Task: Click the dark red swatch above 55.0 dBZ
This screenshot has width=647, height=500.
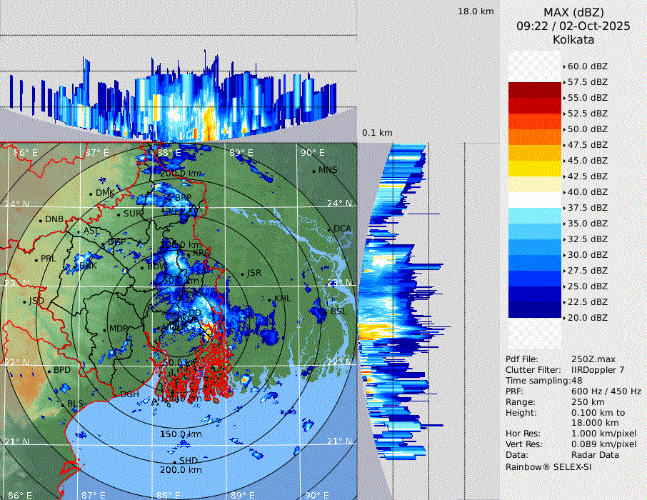Action: click(535, 90)
